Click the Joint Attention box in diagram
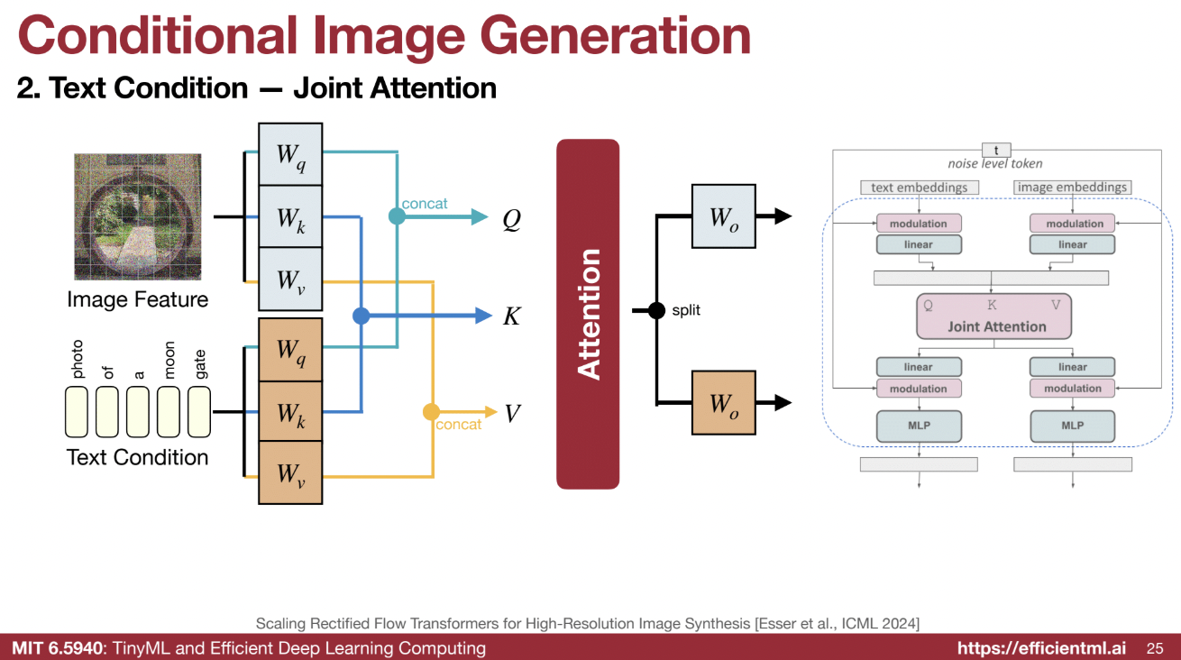Viewport: 1181px width, 660px height. click(x=995, y=316)
